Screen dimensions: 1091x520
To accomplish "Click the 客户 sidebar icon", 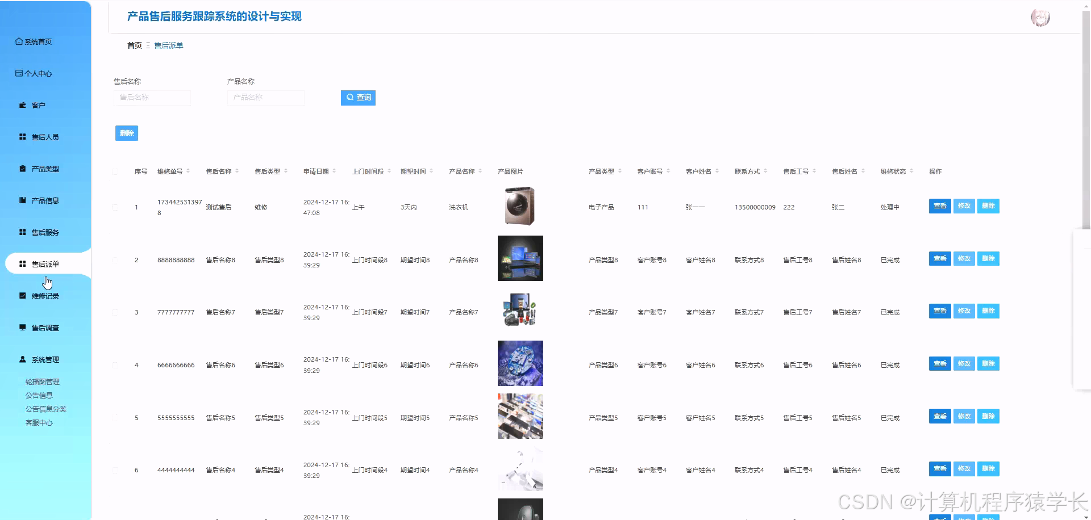I will 22,104.
